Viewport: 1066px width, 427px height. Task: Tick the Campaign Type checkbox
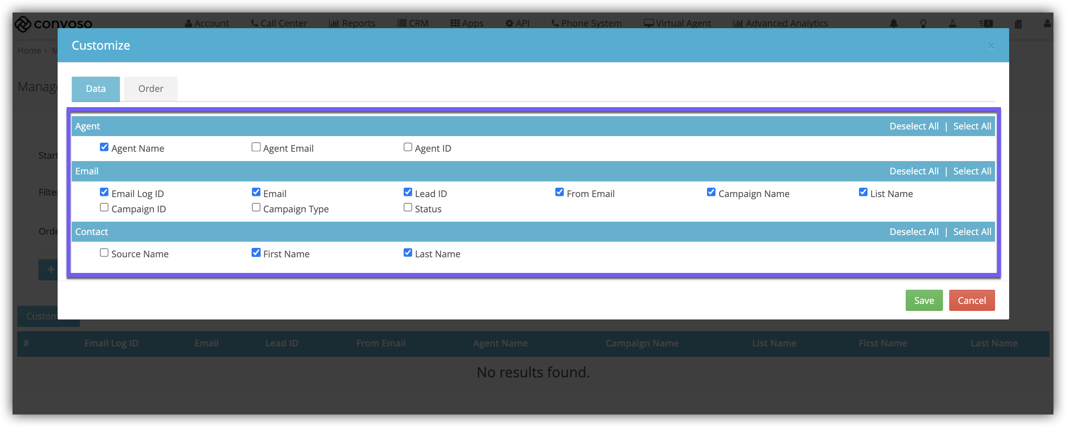256,208
